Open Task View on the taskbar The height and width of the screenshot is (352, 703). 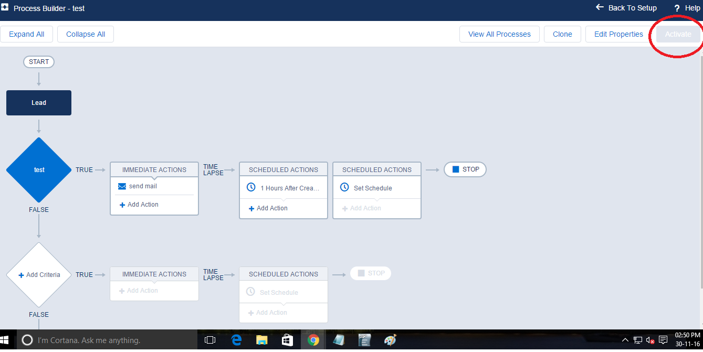[210, 340]
